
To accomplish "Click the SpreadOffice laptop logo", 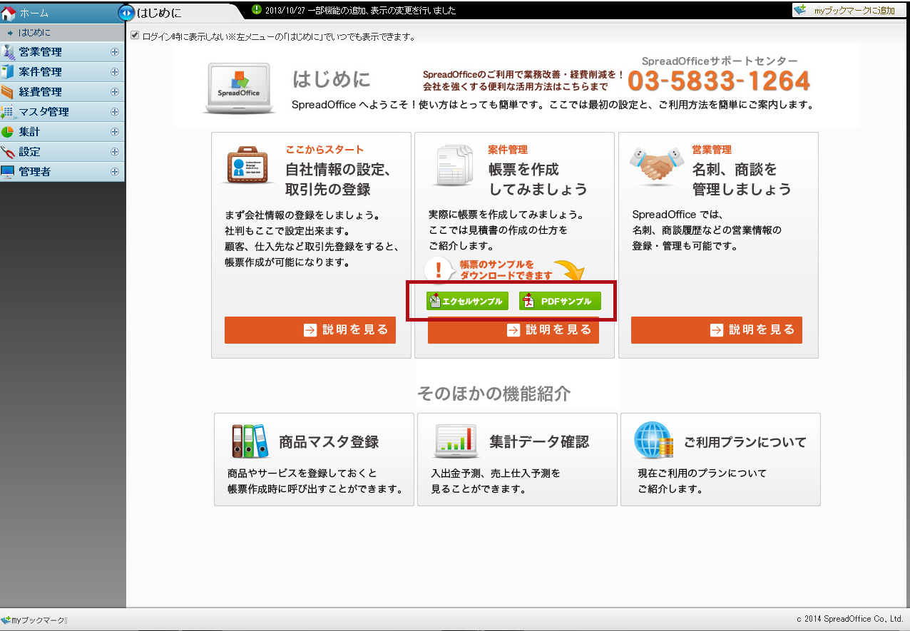I will click(x=240, y=88).
